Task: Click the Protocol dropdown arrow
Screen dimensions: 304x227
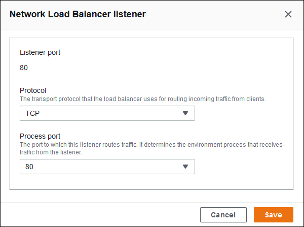Action: (x=185, y=113)
